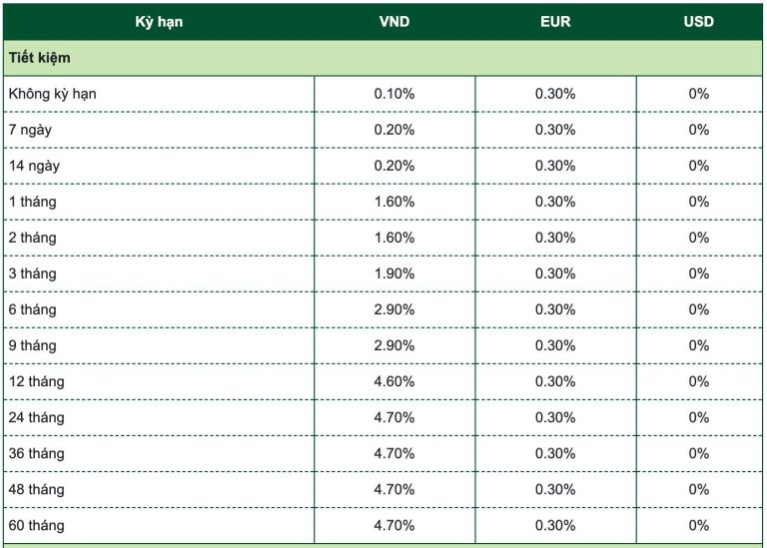Click the Kỳ hạn column header
The width and height of the screenshot is (767, 548).
159,21
